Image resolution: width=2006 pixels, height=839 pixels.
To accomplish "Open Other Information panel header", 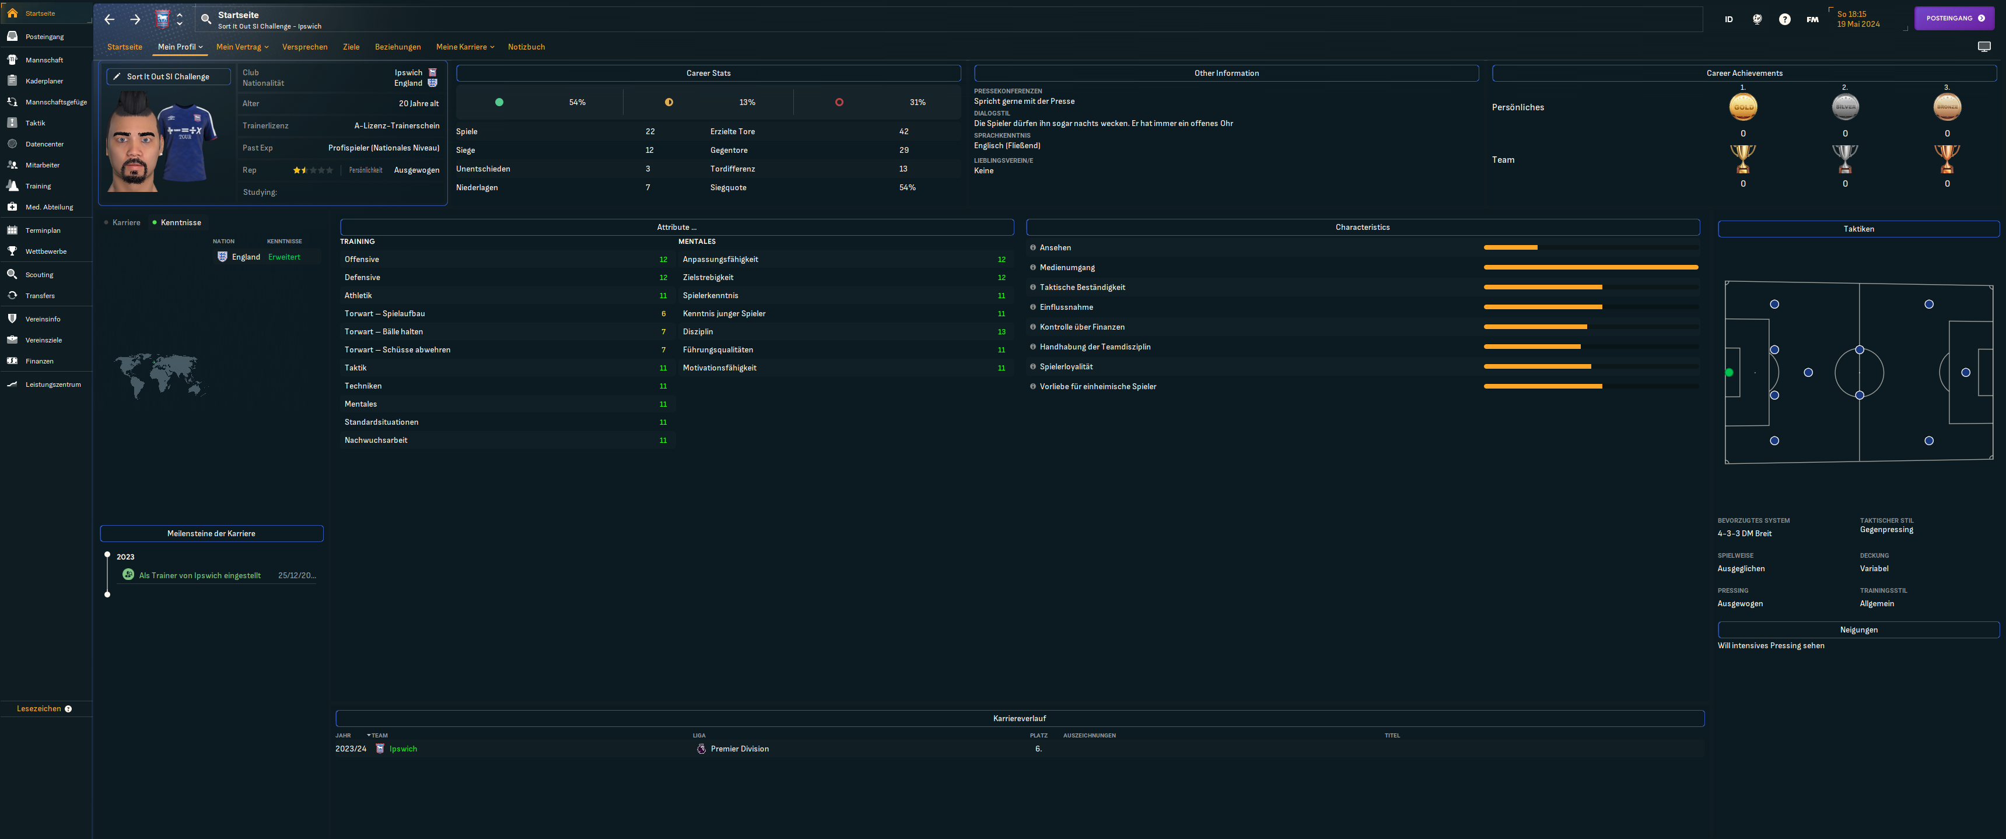I will tap(1227, 74).
